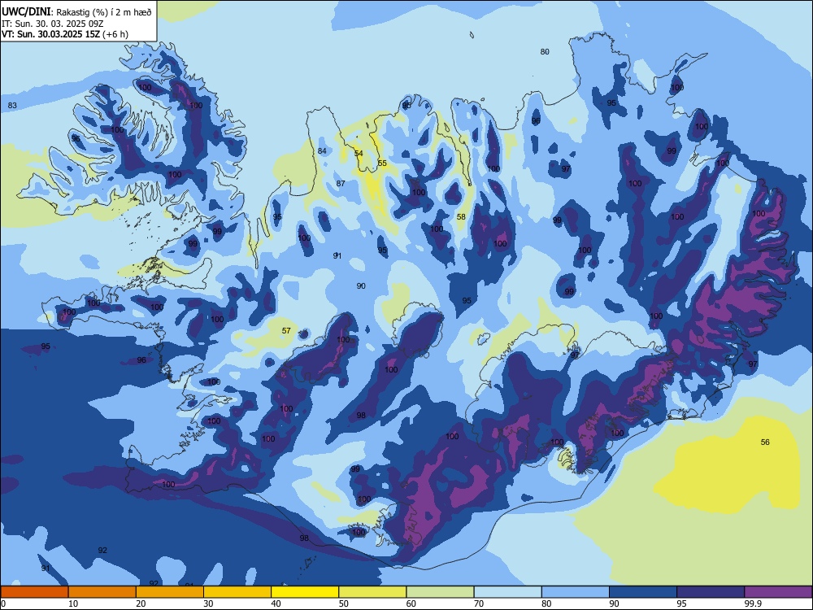813x610 pixels.
Task: Select the bright yellow 40–50 legend swatch
Action: [x=305, y=592]
